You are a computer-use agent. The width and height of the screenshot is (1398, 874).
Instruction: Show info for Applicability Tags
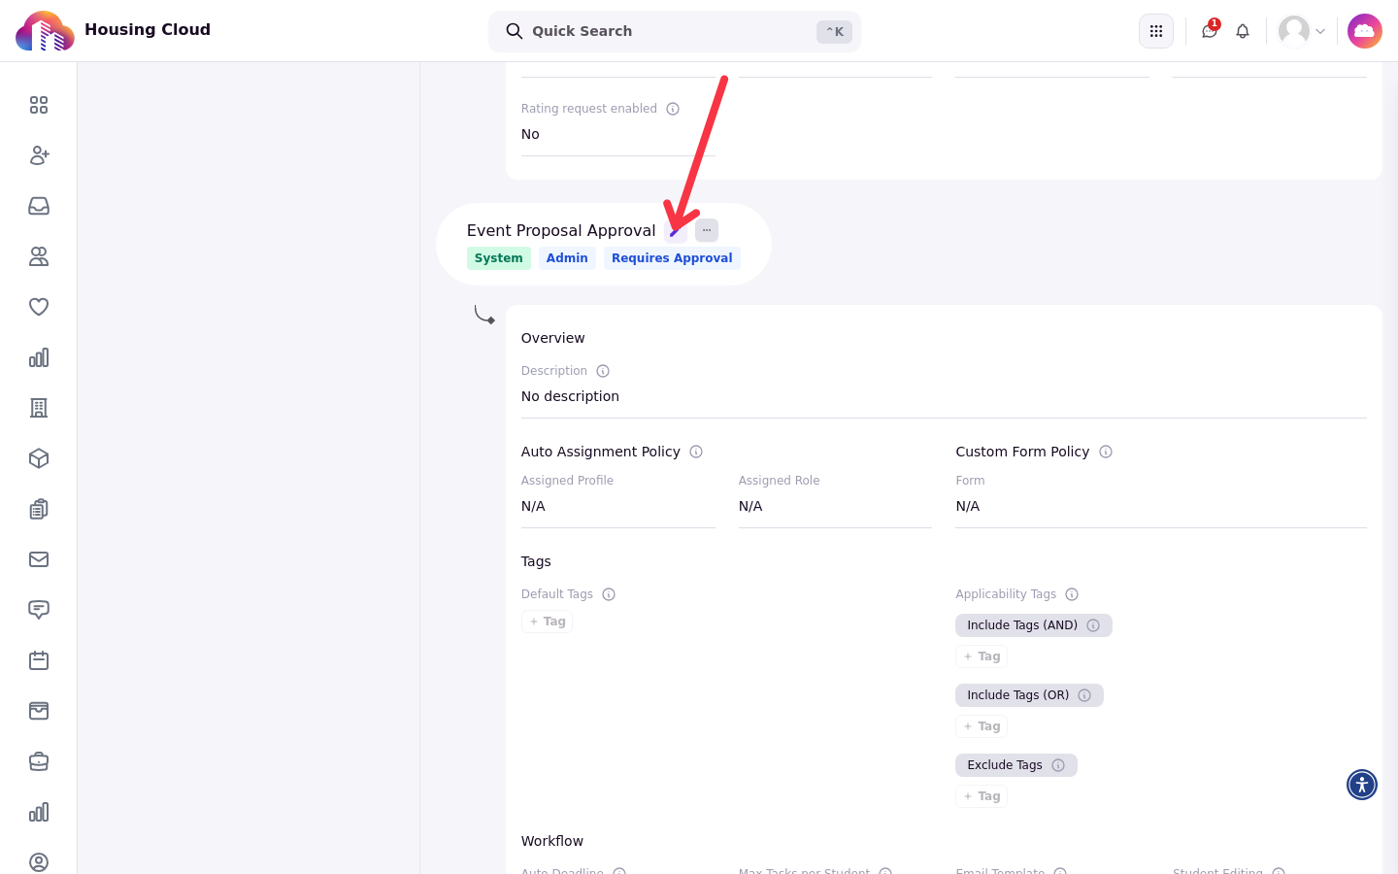click(1072, 594)
